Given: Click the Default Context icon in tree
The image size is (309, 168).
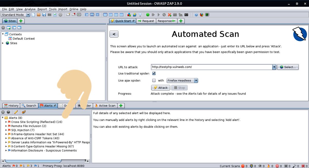Looking at the screenshot, I should pos(10,39).
